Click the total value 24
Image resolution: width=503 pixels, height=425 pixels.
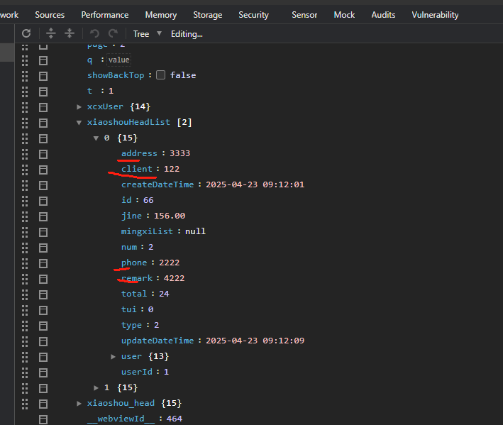(x=164, y=294)
